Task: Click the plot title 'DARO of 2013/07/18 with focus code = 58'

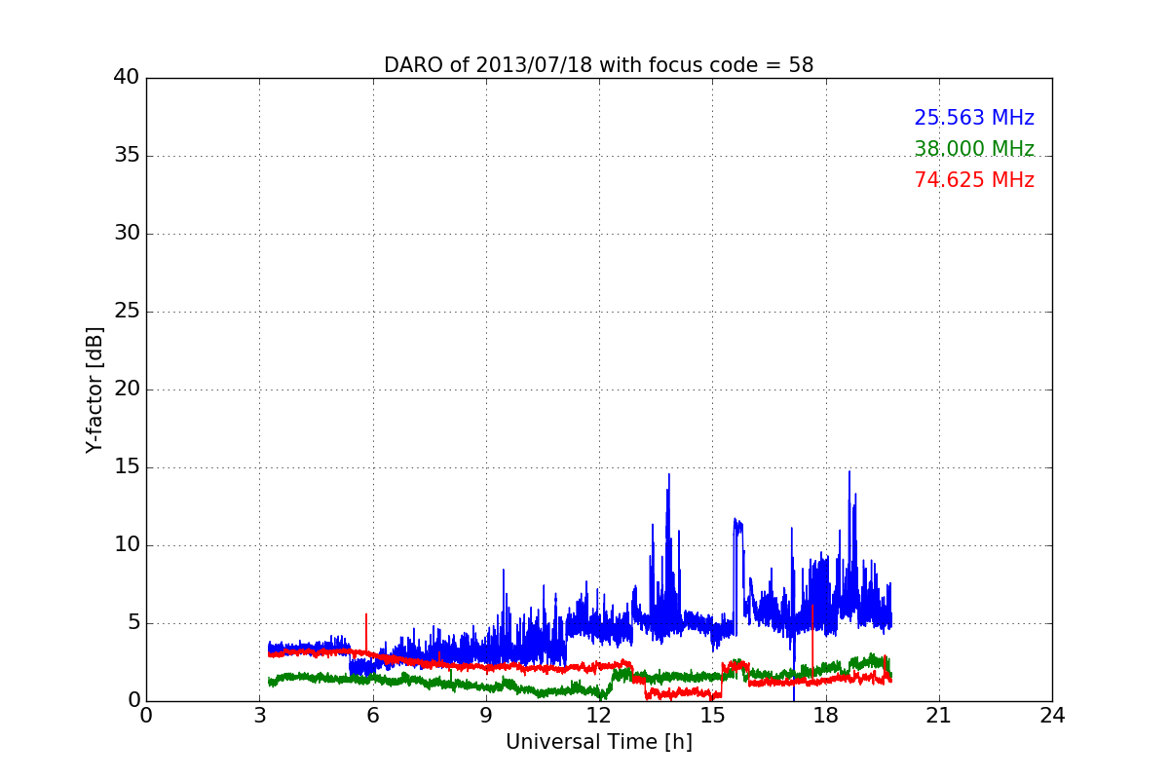Action: click(x=598, y=65)
